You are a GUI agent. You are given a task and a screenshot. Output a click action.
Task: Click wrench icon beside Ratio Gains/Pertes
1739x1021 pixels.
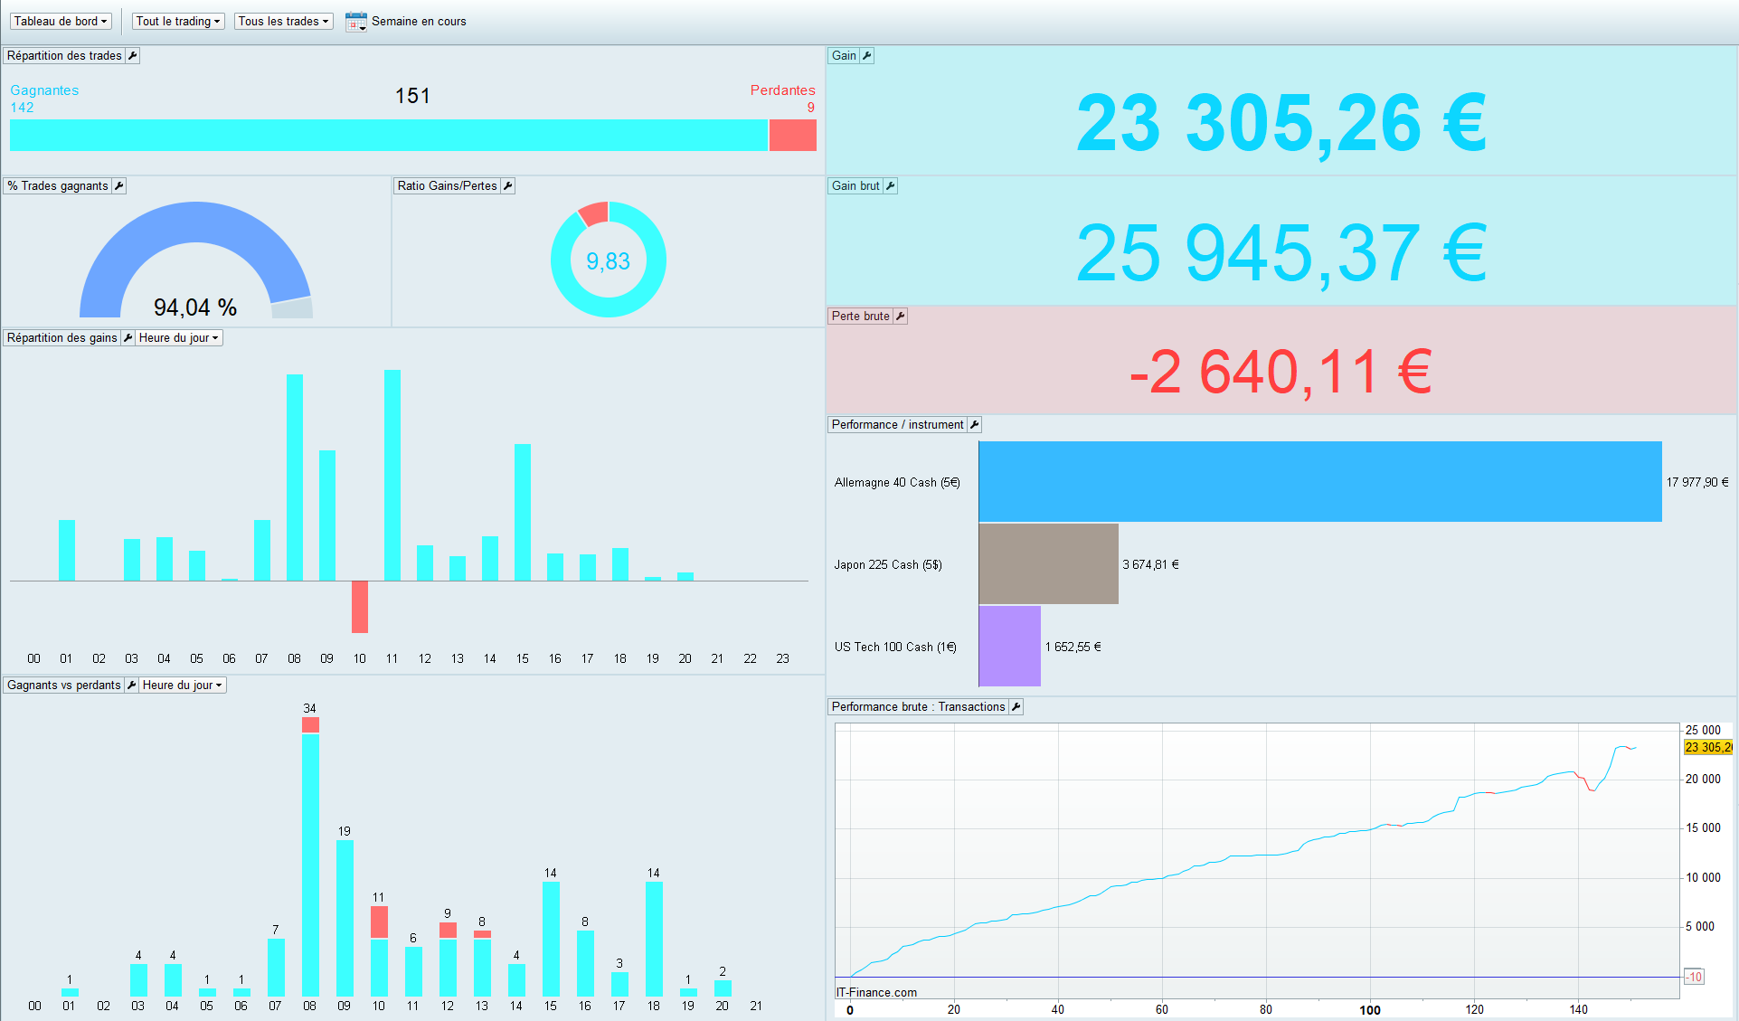click(508, 186)
